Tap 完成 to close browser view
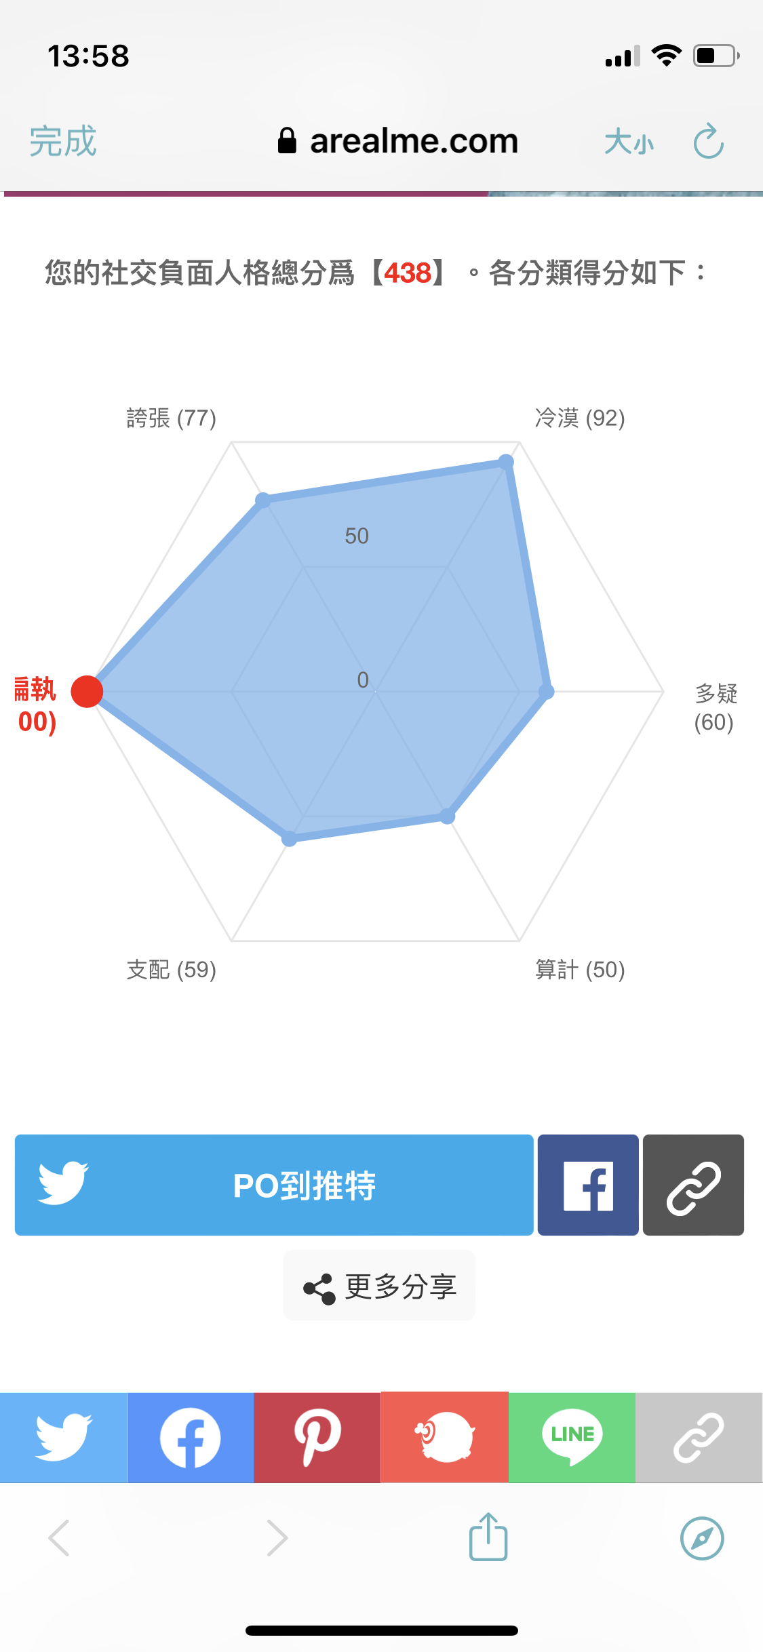Screen dimensions: 763x1652 click(x=62, y=141)
